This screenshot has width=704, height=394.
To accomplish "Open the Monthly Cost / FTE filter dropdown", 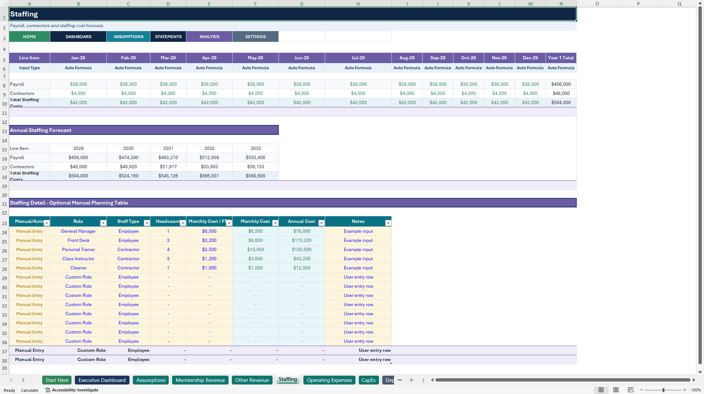I will pos(229,223).
